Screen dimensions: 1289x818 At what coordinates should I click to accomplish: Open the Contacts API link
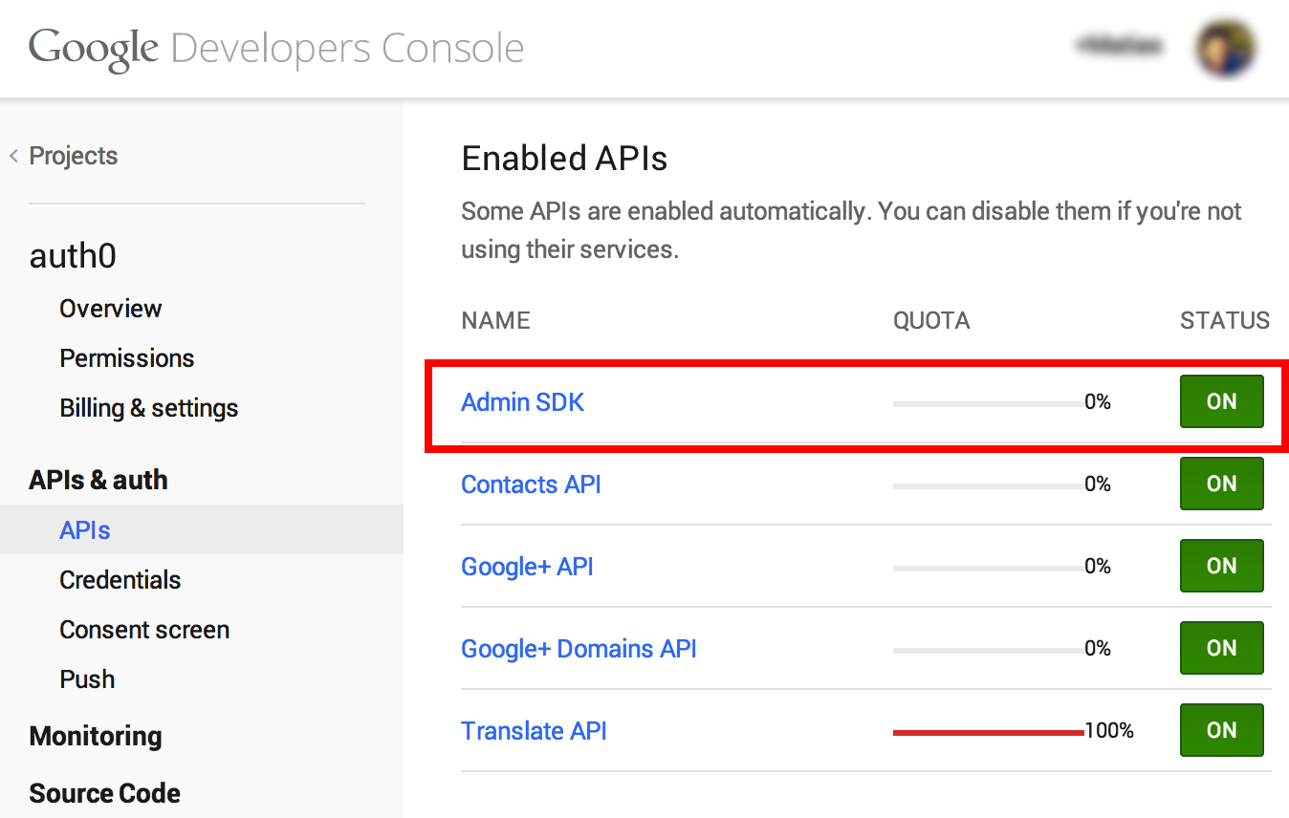(531, 484)
